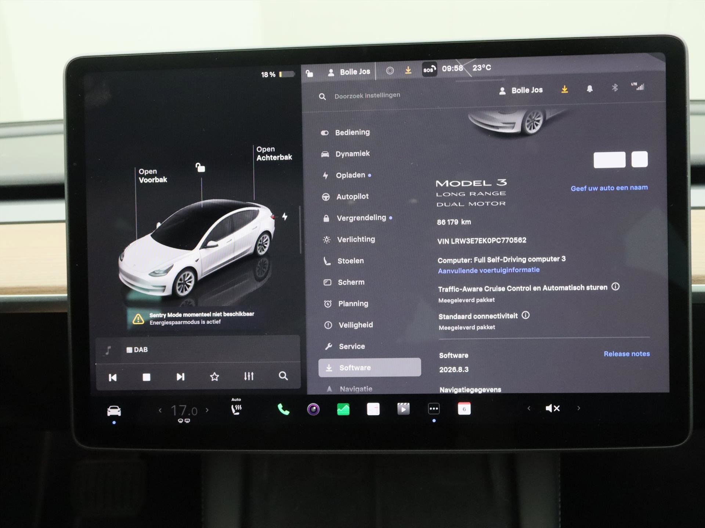Tap the settings header yellow download icon
The image size is (705, 528).
(565, 89)
